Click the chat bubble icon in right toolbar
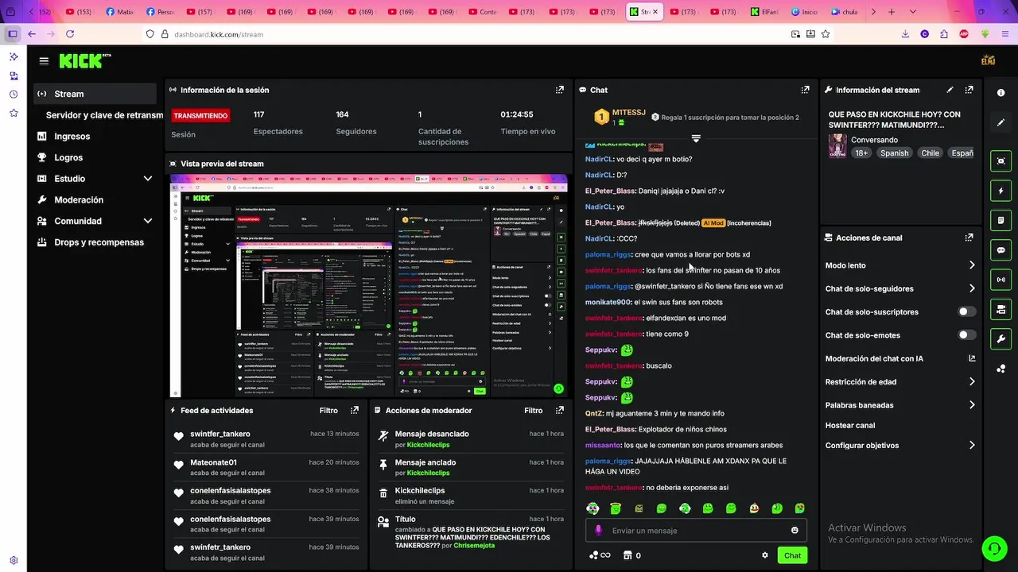Image resolution: width=1018 pixels, height=572 pixels. (x=1001, y=249)
